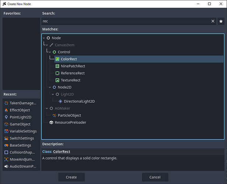Image resolution: width=227 pixels, height=184 pixels.
Task: Collapse the Control branch
Action: [50, 52]
